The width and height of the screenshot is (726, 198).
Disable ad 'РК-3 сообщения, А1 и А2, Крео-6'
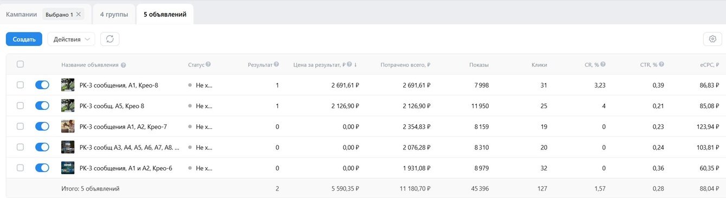tap(42, 168)
